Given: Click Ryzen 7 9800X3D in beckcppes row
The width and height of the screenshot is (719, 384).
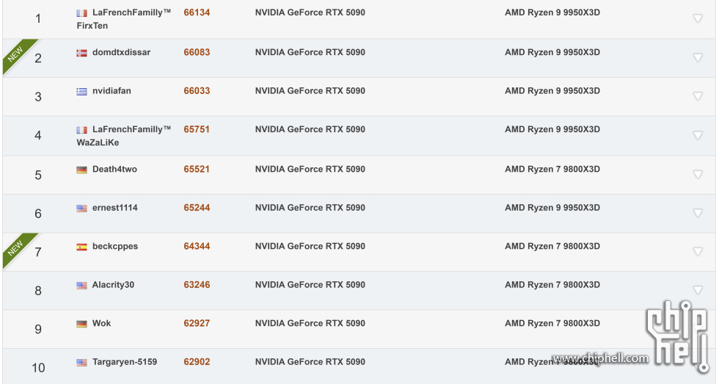Looking at the screenshot, I should [x=552, y=247].
